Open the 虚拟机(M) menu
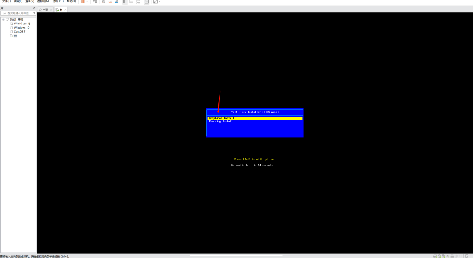Viewport: 473px width, 258px height. click(43, 2)
